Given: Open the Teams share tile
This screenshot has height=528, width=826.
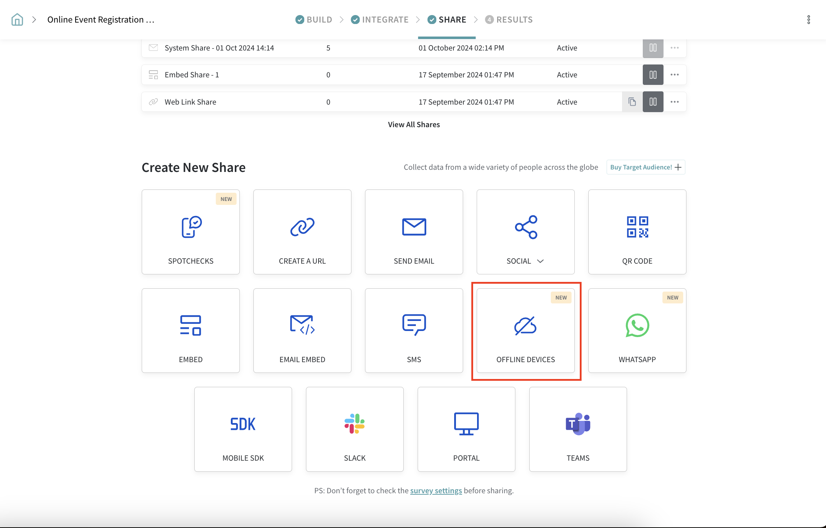Looking at the screenshot, I should [x=578, y=429].
